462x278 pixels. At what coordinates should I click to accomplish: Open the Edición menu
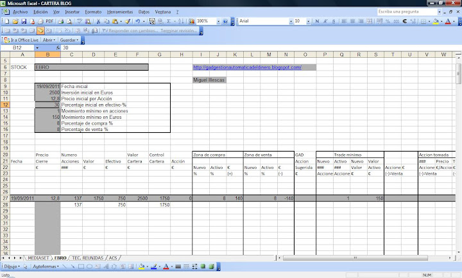click(x=40, y=12)
